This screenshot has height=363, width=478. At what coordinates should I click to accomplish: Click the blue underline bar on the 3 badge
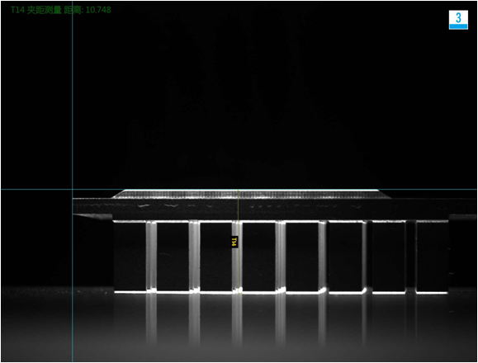click(x=458, y=26)
